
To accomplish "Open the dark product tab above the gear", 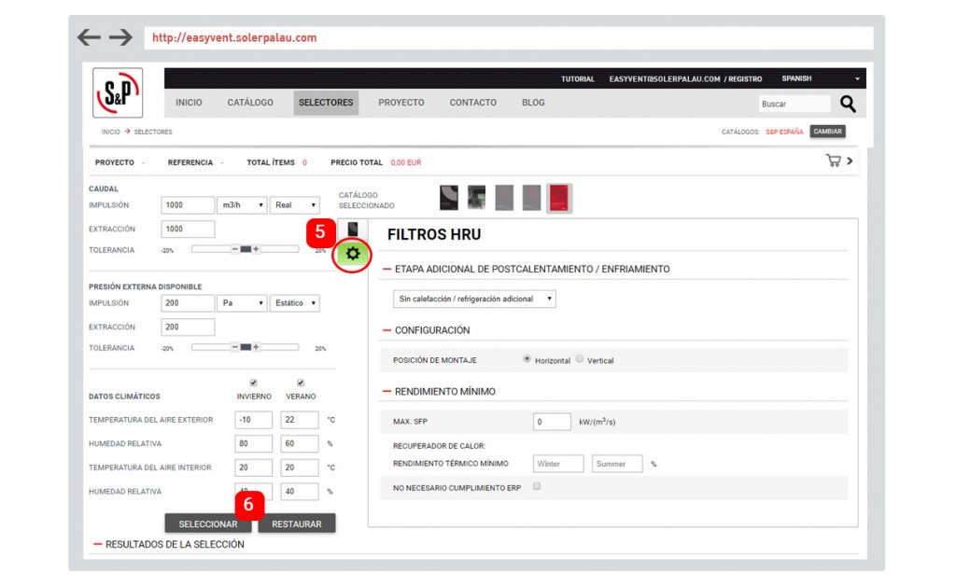I will (x=352, y=229).
